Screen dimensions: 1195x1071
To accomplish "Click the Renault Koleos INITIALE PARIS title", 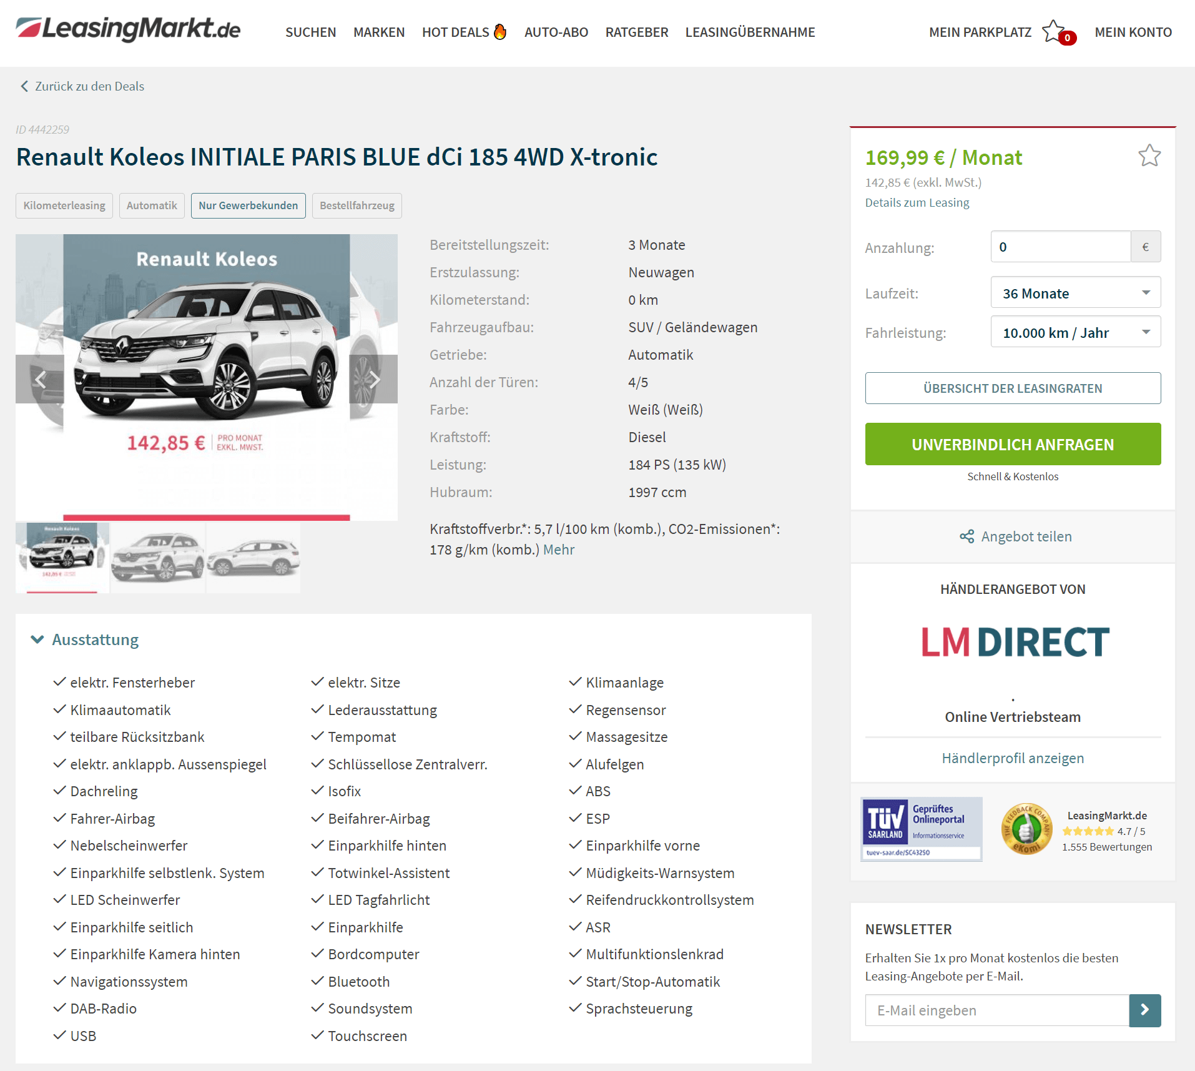I will [337, 157].
